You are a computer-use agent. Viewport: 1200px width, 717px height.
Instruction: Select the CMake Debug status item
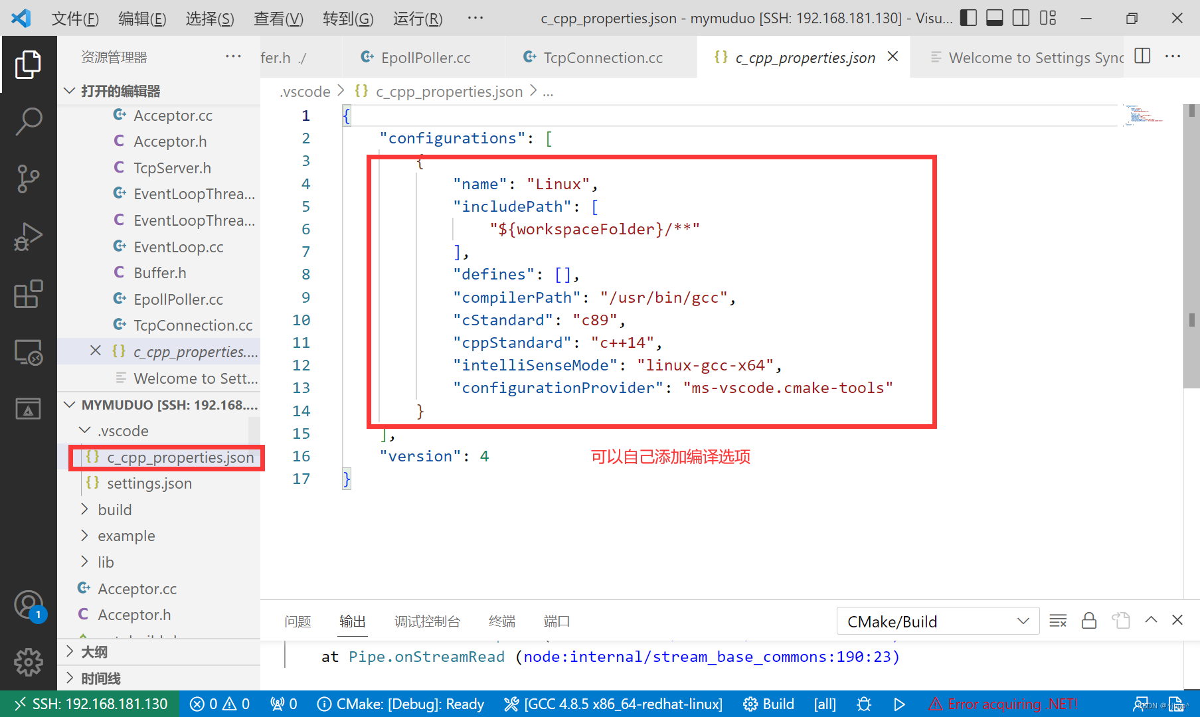click(x=400, y=704)
